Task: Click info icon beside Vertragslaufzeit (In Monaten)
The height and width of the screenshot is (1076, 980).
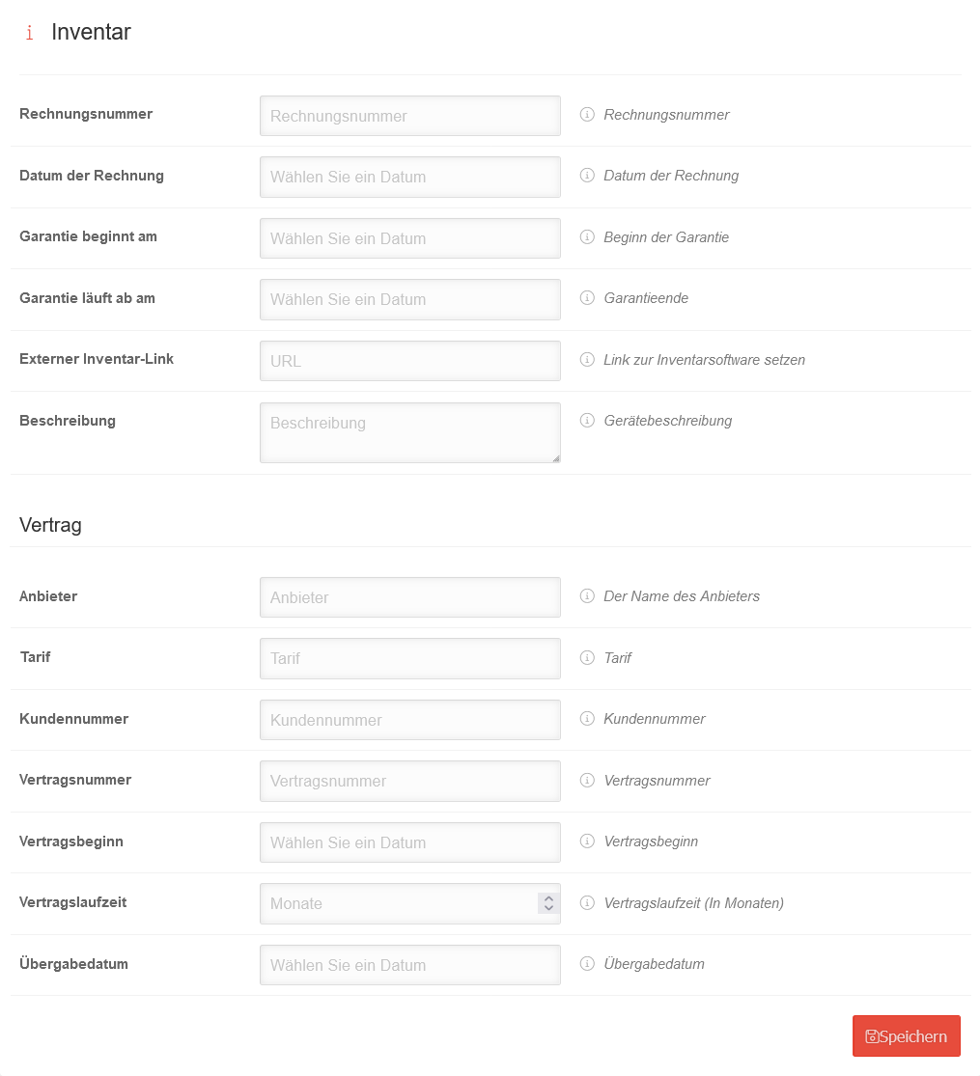Action: click(587, 903)
